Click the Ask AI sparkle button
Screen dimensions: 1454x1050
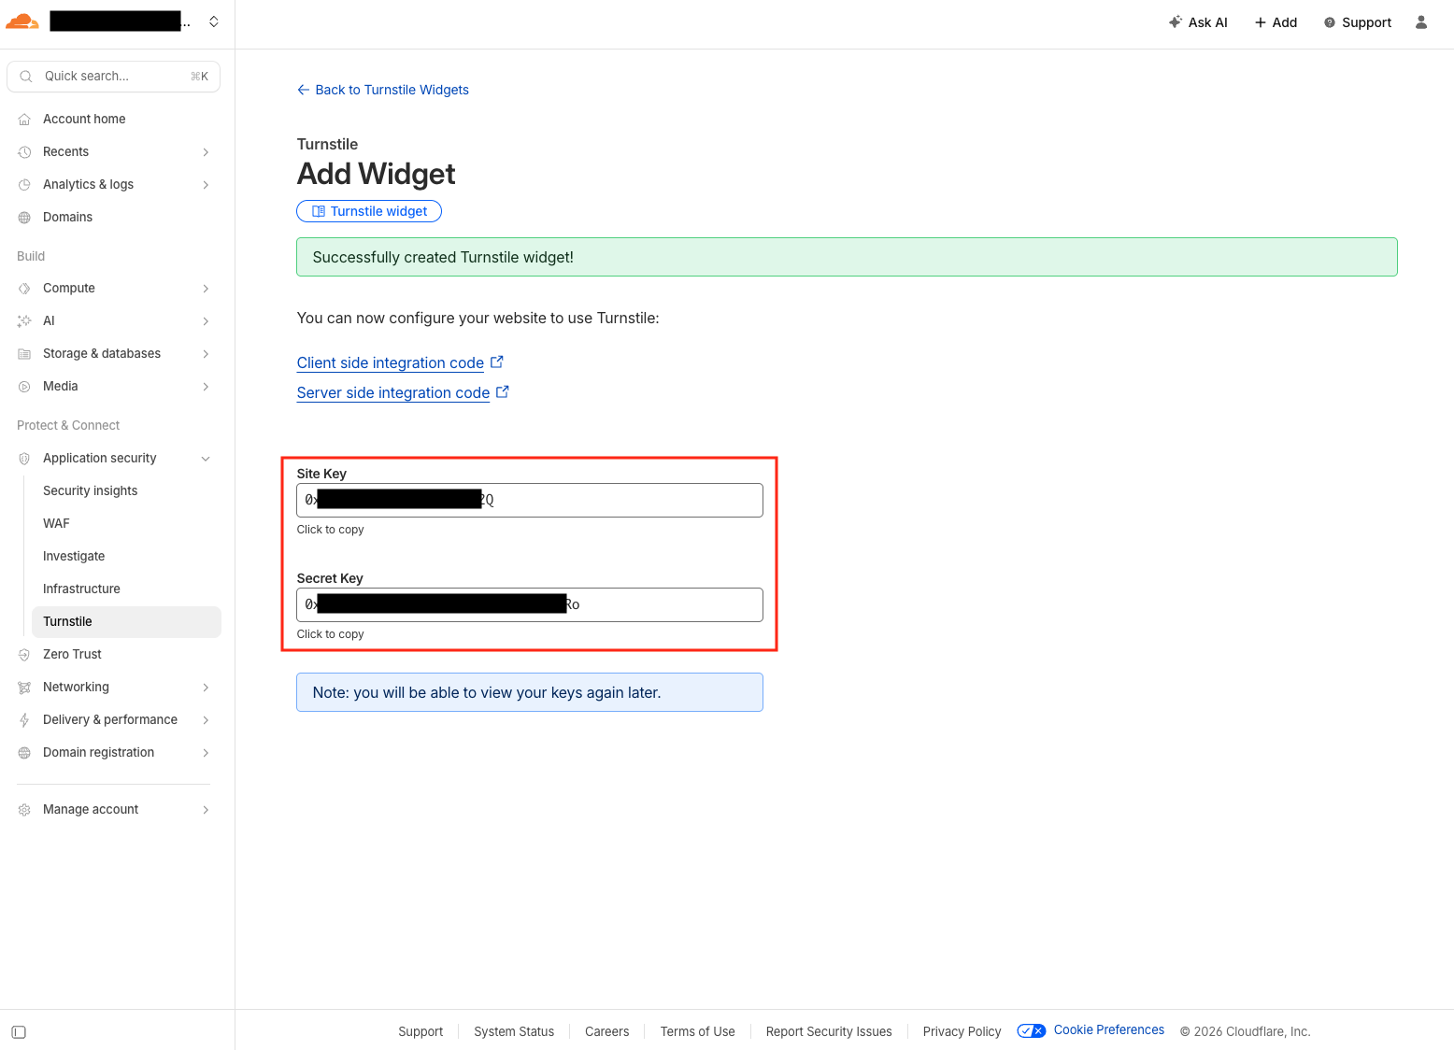pyautogui.click(x=1197, y=22)
